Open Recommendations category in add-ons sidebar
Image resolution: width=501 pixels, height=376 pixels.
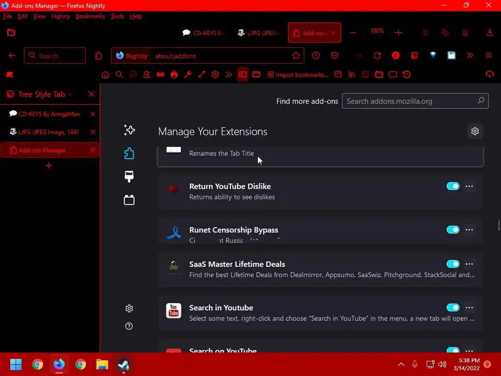pos(129,130)
